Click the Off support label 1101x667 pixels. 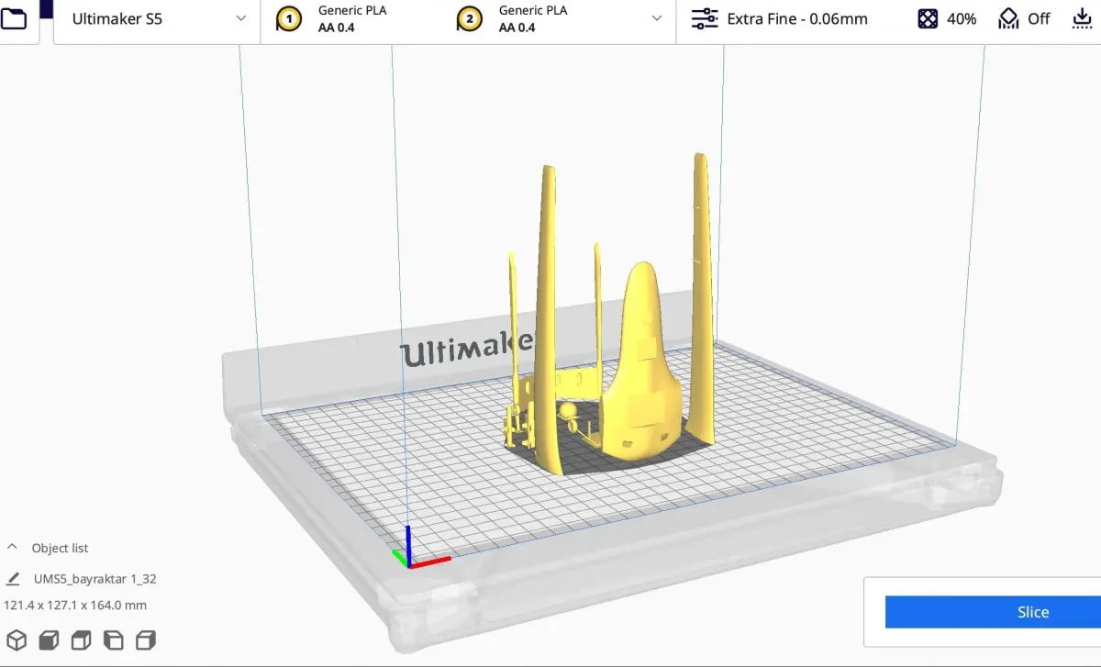click(x=1039, y=19)
